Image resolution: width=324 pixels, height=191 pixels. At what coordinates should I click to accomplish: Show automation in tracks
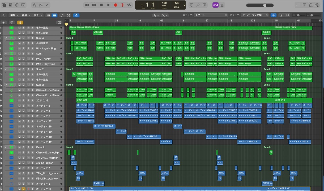[x=62, y=15]
